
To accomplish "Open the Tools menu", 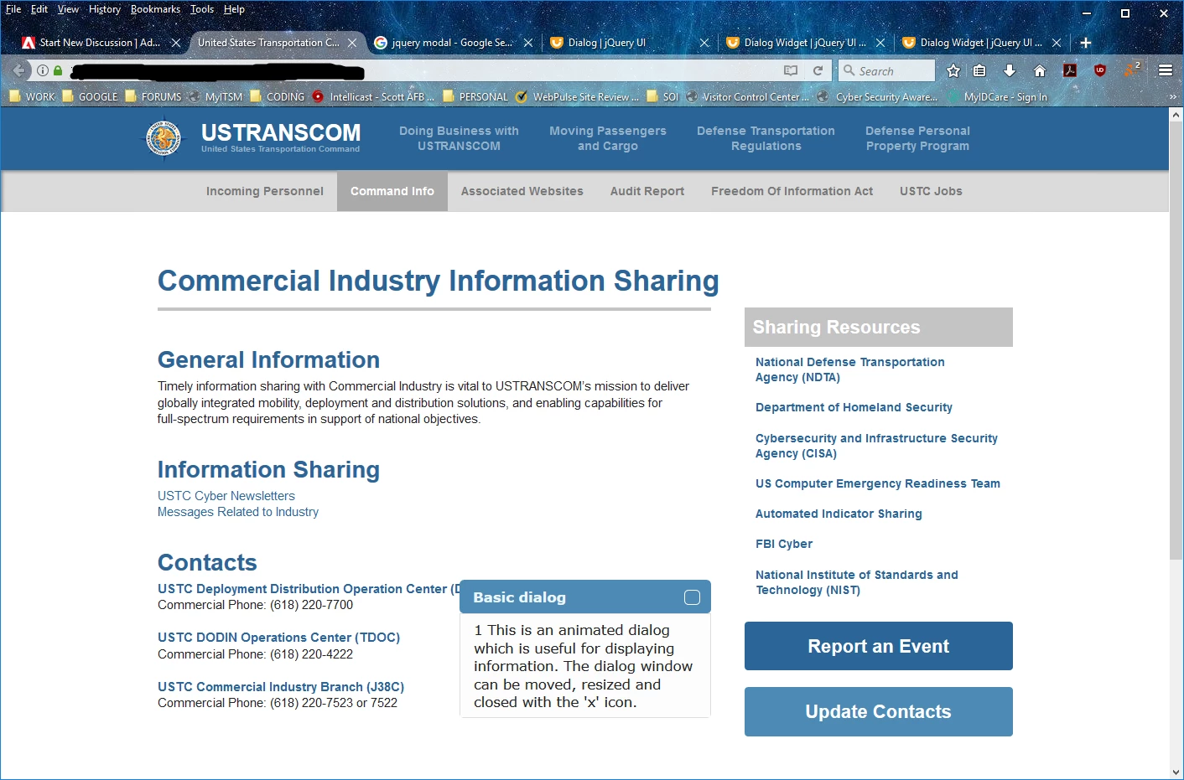I will pyautogui.click(x=202, y=9).
